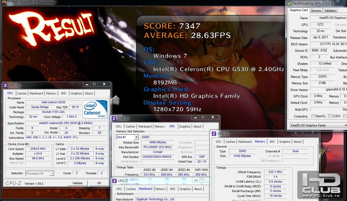
Task: Go to About tab in the CPU-Z Memory window
Action: tap(298, 142)
